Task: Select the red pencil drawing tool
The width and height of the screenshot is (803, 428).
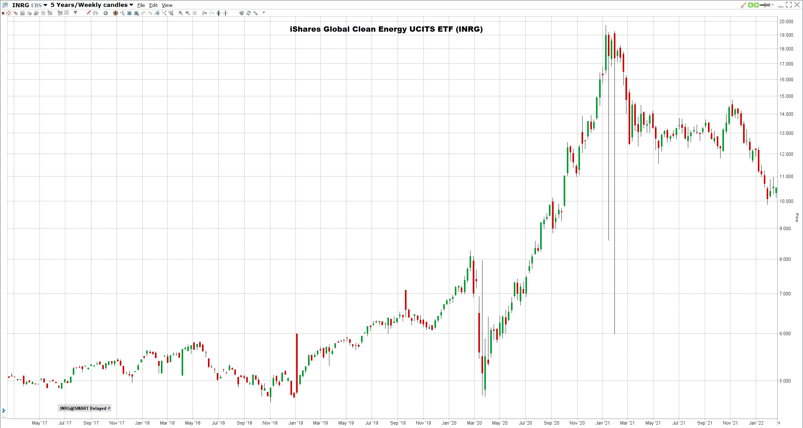Action: [88, 13]
